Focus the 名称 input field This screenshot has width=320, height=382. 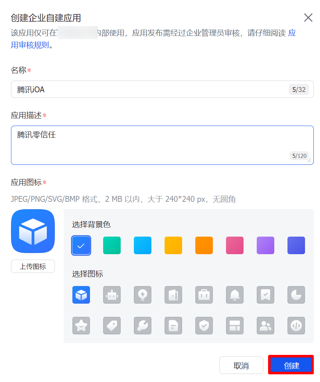pos(162,89)
